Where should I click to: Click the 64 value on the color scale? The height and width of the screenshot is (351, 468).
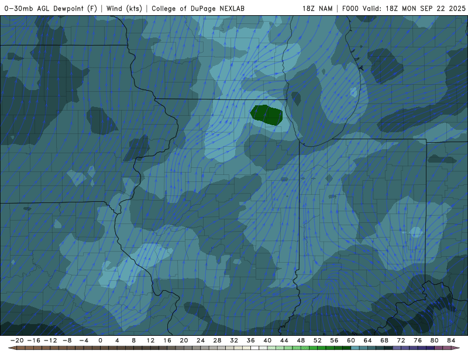[x=368, y=340]
